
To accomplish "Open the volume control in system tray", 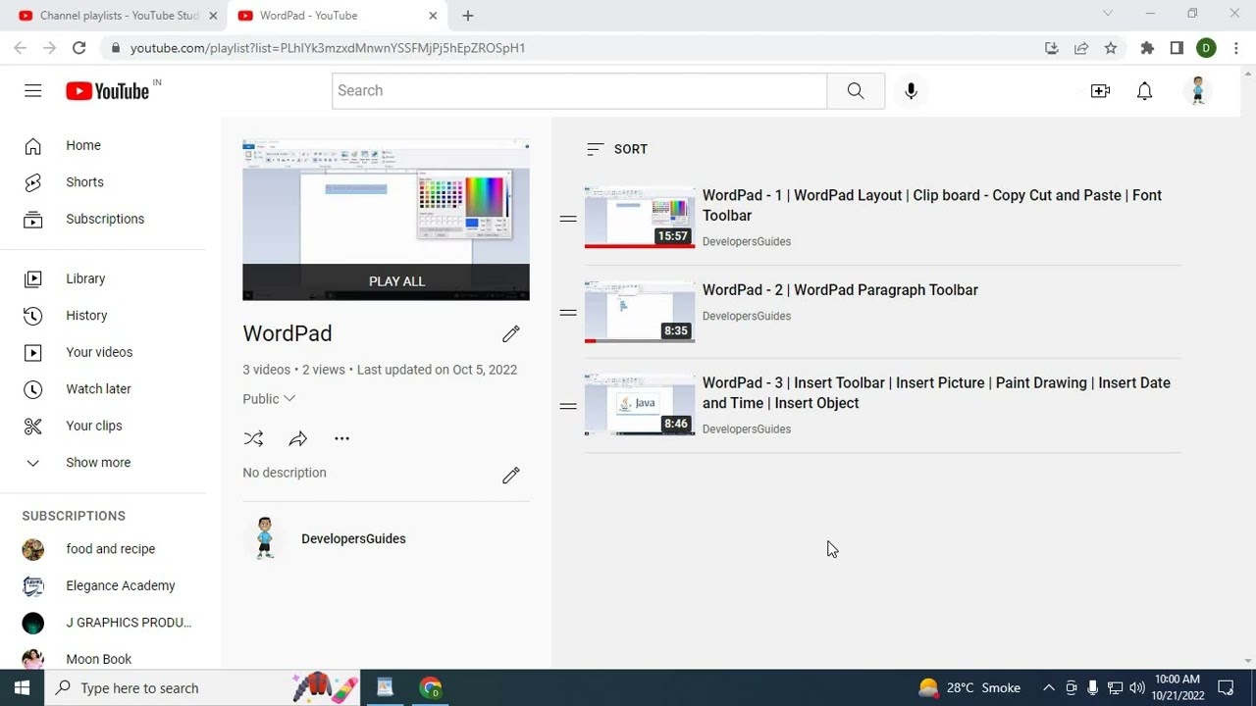I will 1137,688.
